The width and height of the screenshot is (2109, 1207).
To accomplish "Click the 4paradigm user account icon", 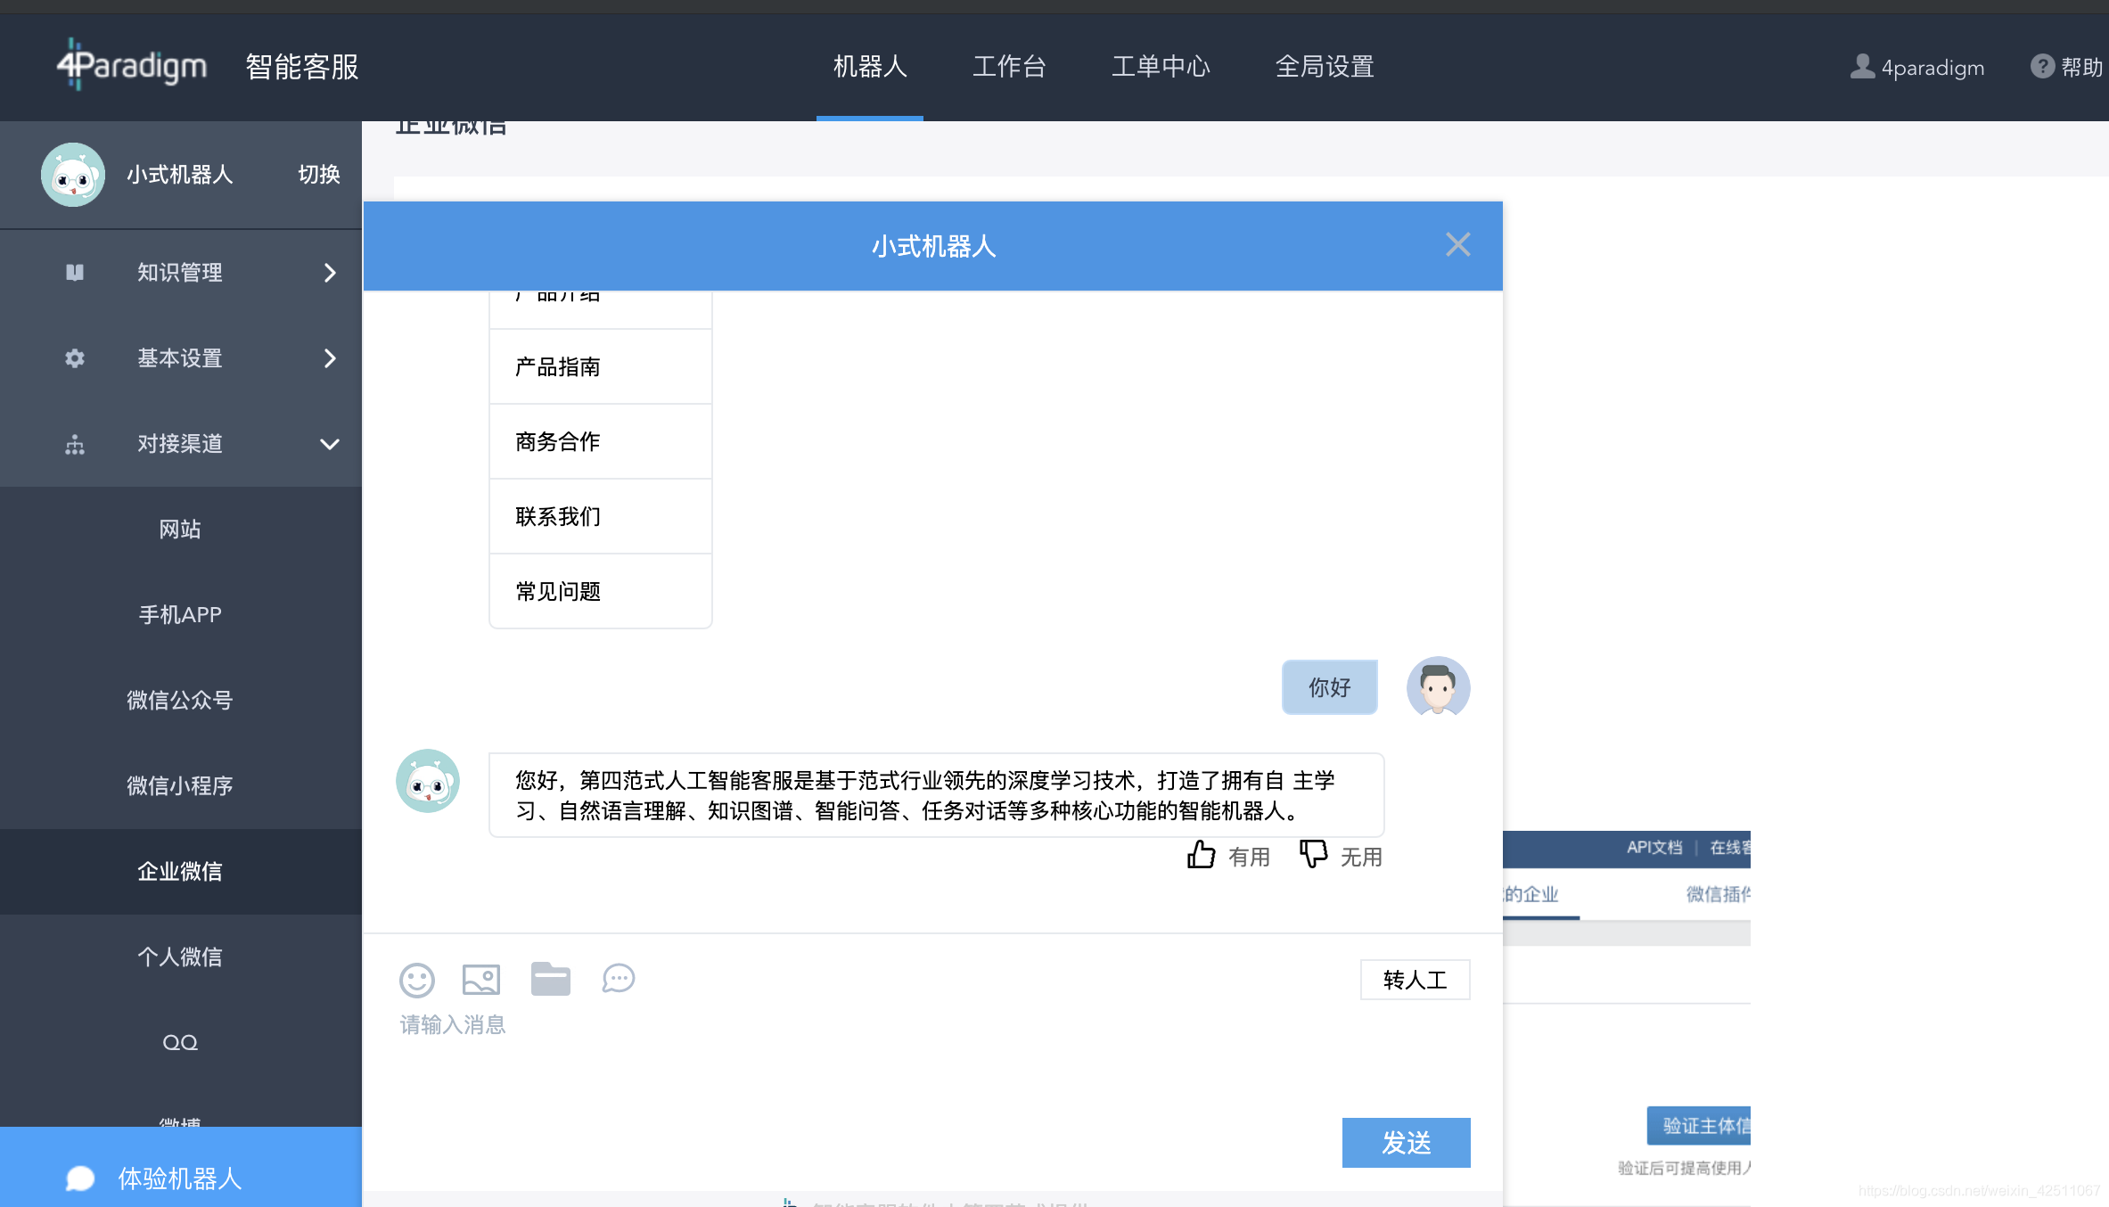I will point(1862,67).
